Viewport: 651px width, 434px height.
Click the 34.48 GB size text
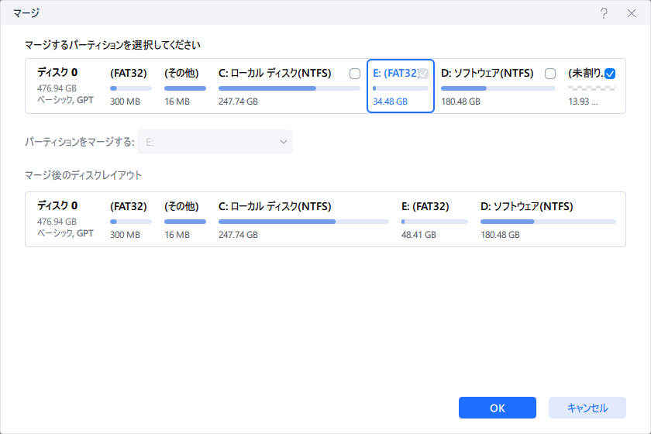tap(391, 102)
